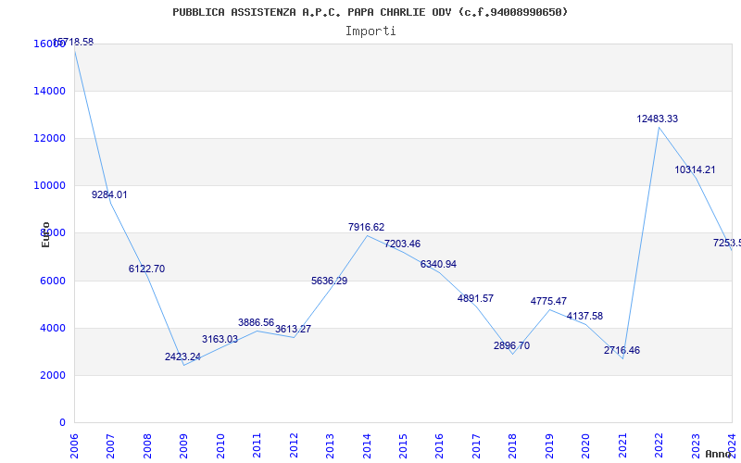Click the Euro y-axis title
The height and width of the screenshot is (463, 741).
click(x=45, y=234)
